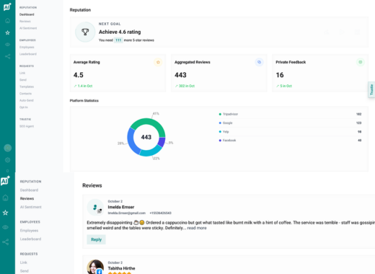Image resolution: width=375 pixels, height=274 pixels.
Task: Open the Trustie side tab
Action: tap(371, 89)
